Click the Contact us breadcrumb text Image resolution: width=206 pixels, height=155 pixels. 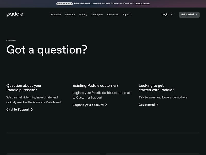pos(11,41)
